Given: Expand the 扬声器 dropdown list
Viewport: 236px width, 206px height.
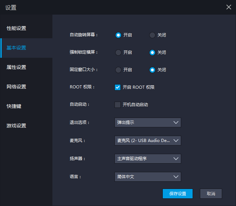Looking at the screenshot, I should [148, 159].
